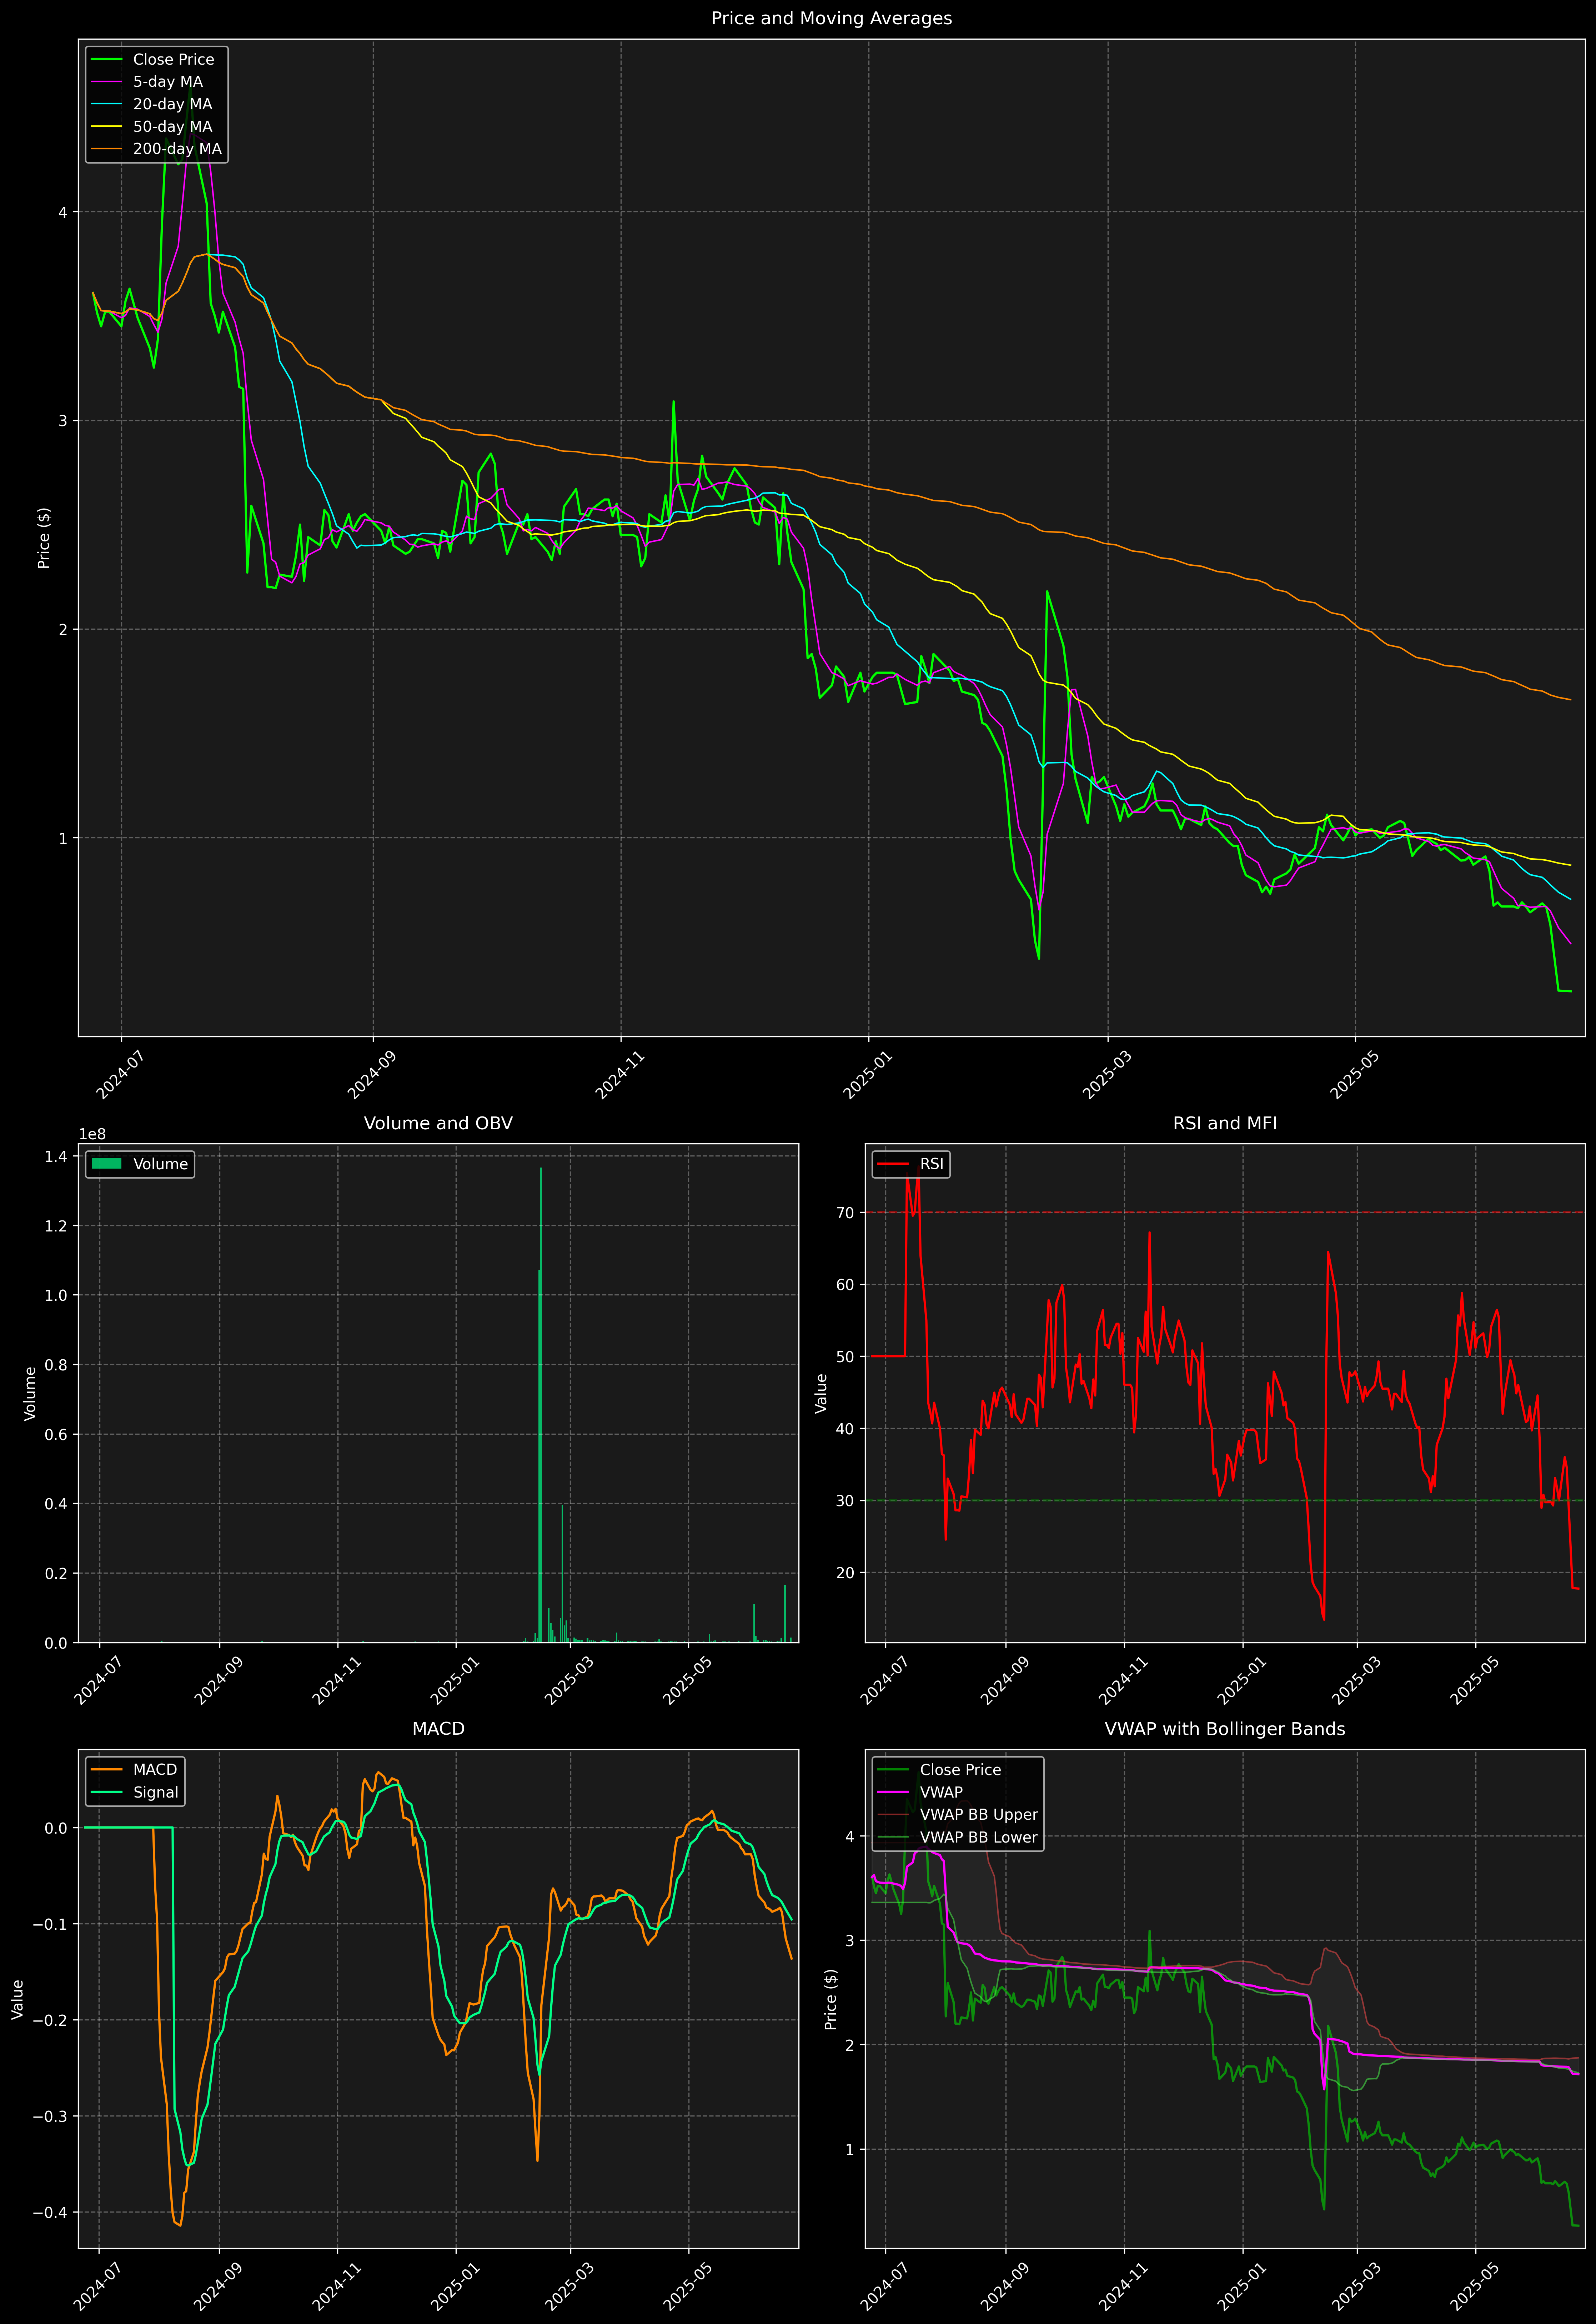Click the 'Price ($)' label of the top chart

pos(43,538)
